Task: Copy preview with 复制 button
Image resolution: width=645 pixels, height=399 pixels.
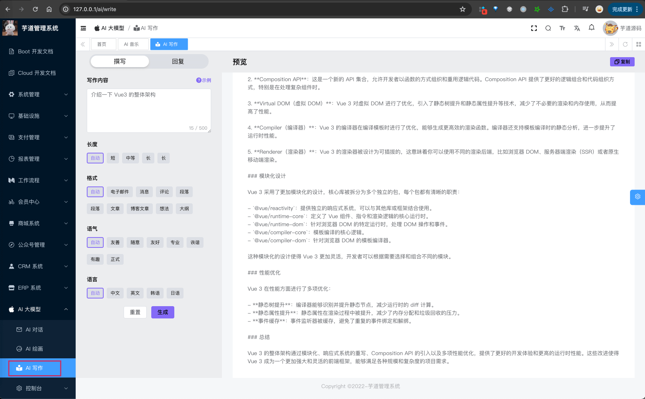Action: click(x=622, y=62)
